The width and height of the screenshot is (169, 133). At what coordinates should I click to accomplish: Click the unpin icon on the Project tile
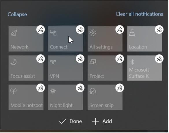point(120,59)
